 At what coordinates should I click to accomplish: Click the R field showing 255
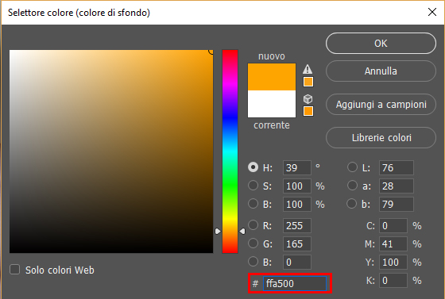point(297,226)
